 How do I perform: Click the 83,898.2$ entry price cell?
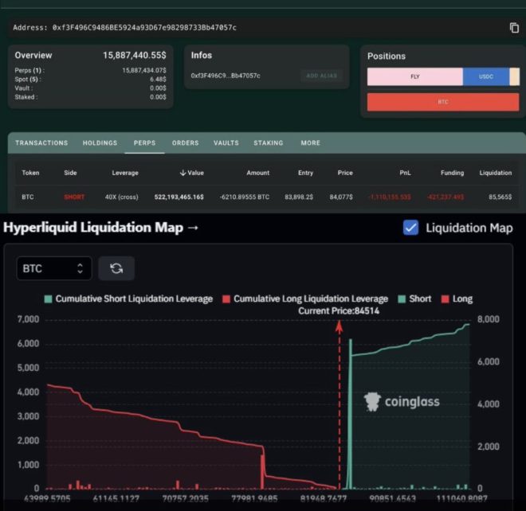299,197
